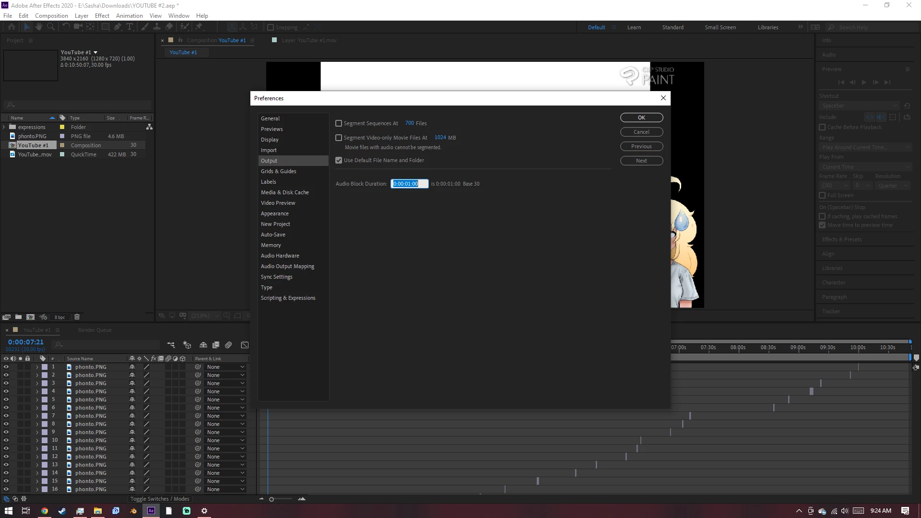The image size is (921, 518).
Task: Click OK in Preferences dialog
Action: point(641,118)
